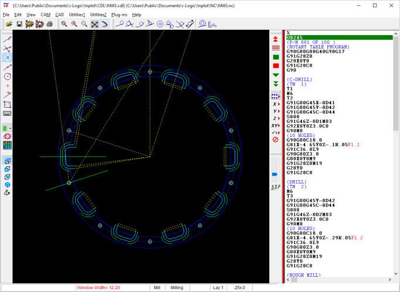Click the open file folder icon

pos(9,24)
